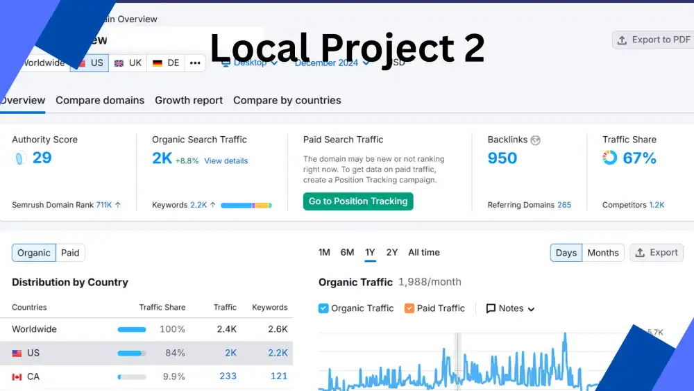The width and height of the screenshot is (694, 391).
Task: Open the Compare domains tab
Action: [100, 100]
